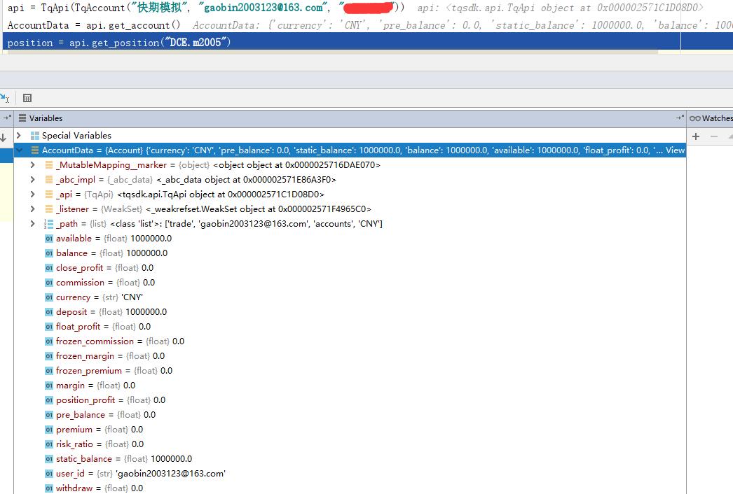The image size is (733, 494).
Task: Click the View link on AccountData row
Action: 675,150
